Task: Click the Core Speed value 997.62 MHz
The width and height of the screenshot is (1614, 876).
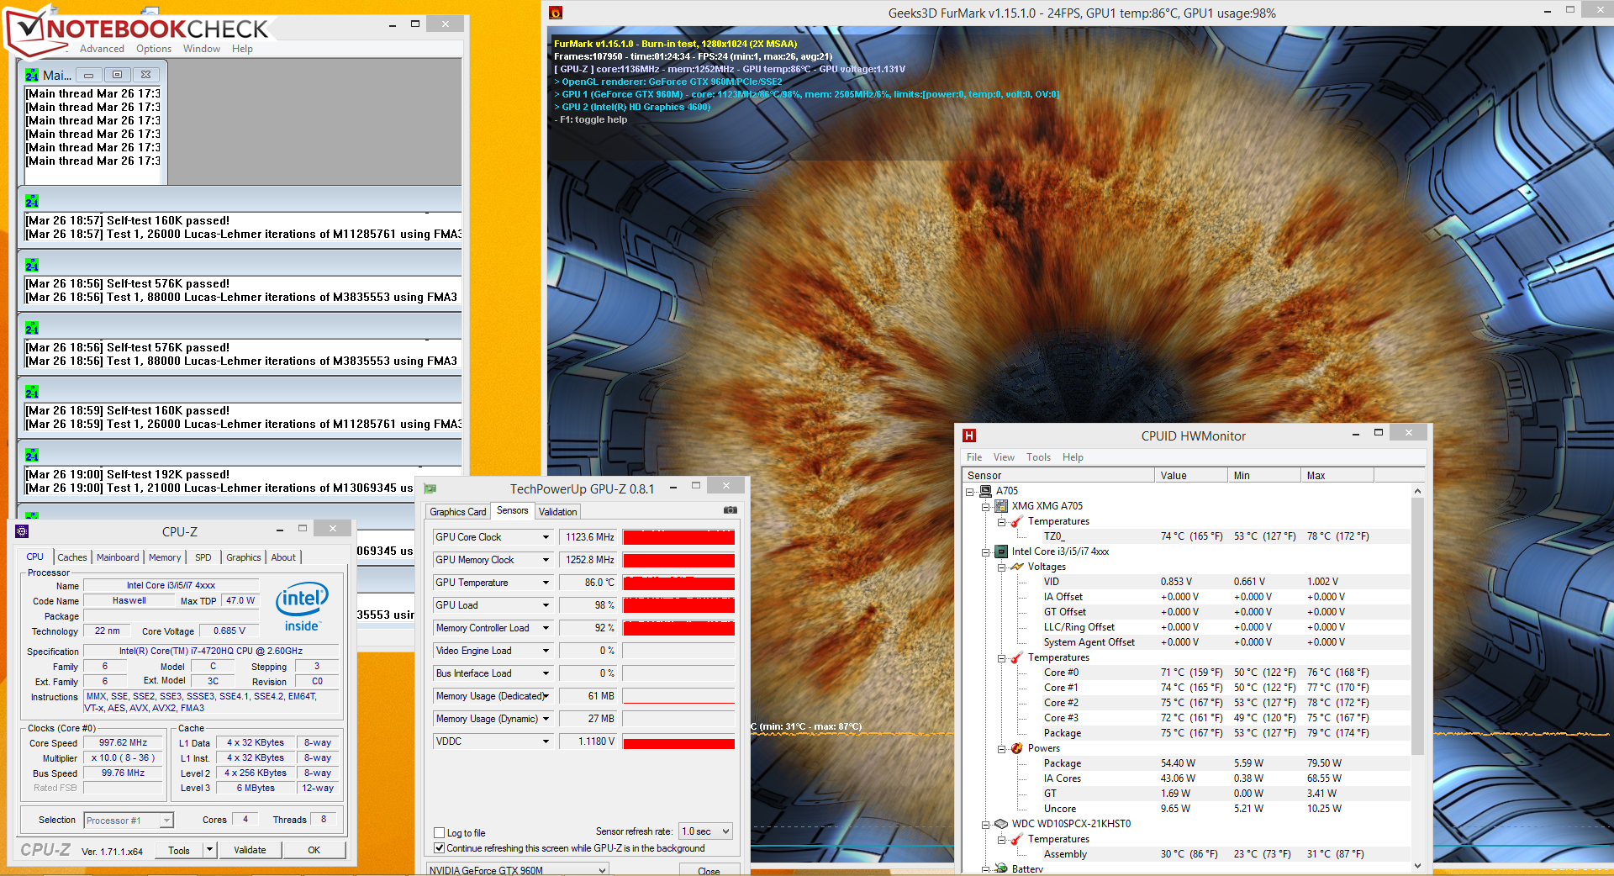Action: (123, 743)
